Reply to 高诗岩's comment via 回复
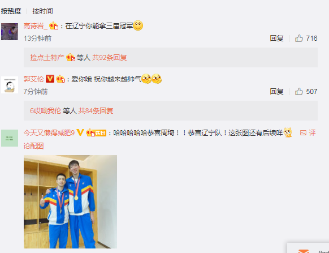 coord(276,38)
